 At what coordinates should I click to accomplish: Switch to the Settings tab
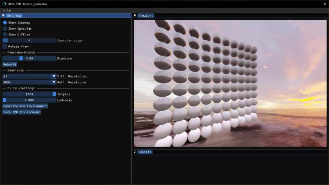coord(14,15)
